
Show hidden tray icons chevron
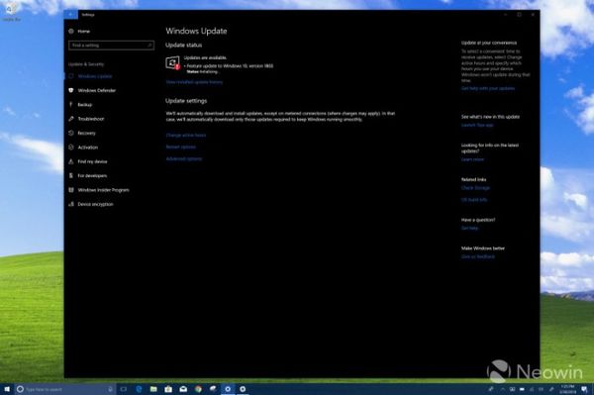[502, 389]
